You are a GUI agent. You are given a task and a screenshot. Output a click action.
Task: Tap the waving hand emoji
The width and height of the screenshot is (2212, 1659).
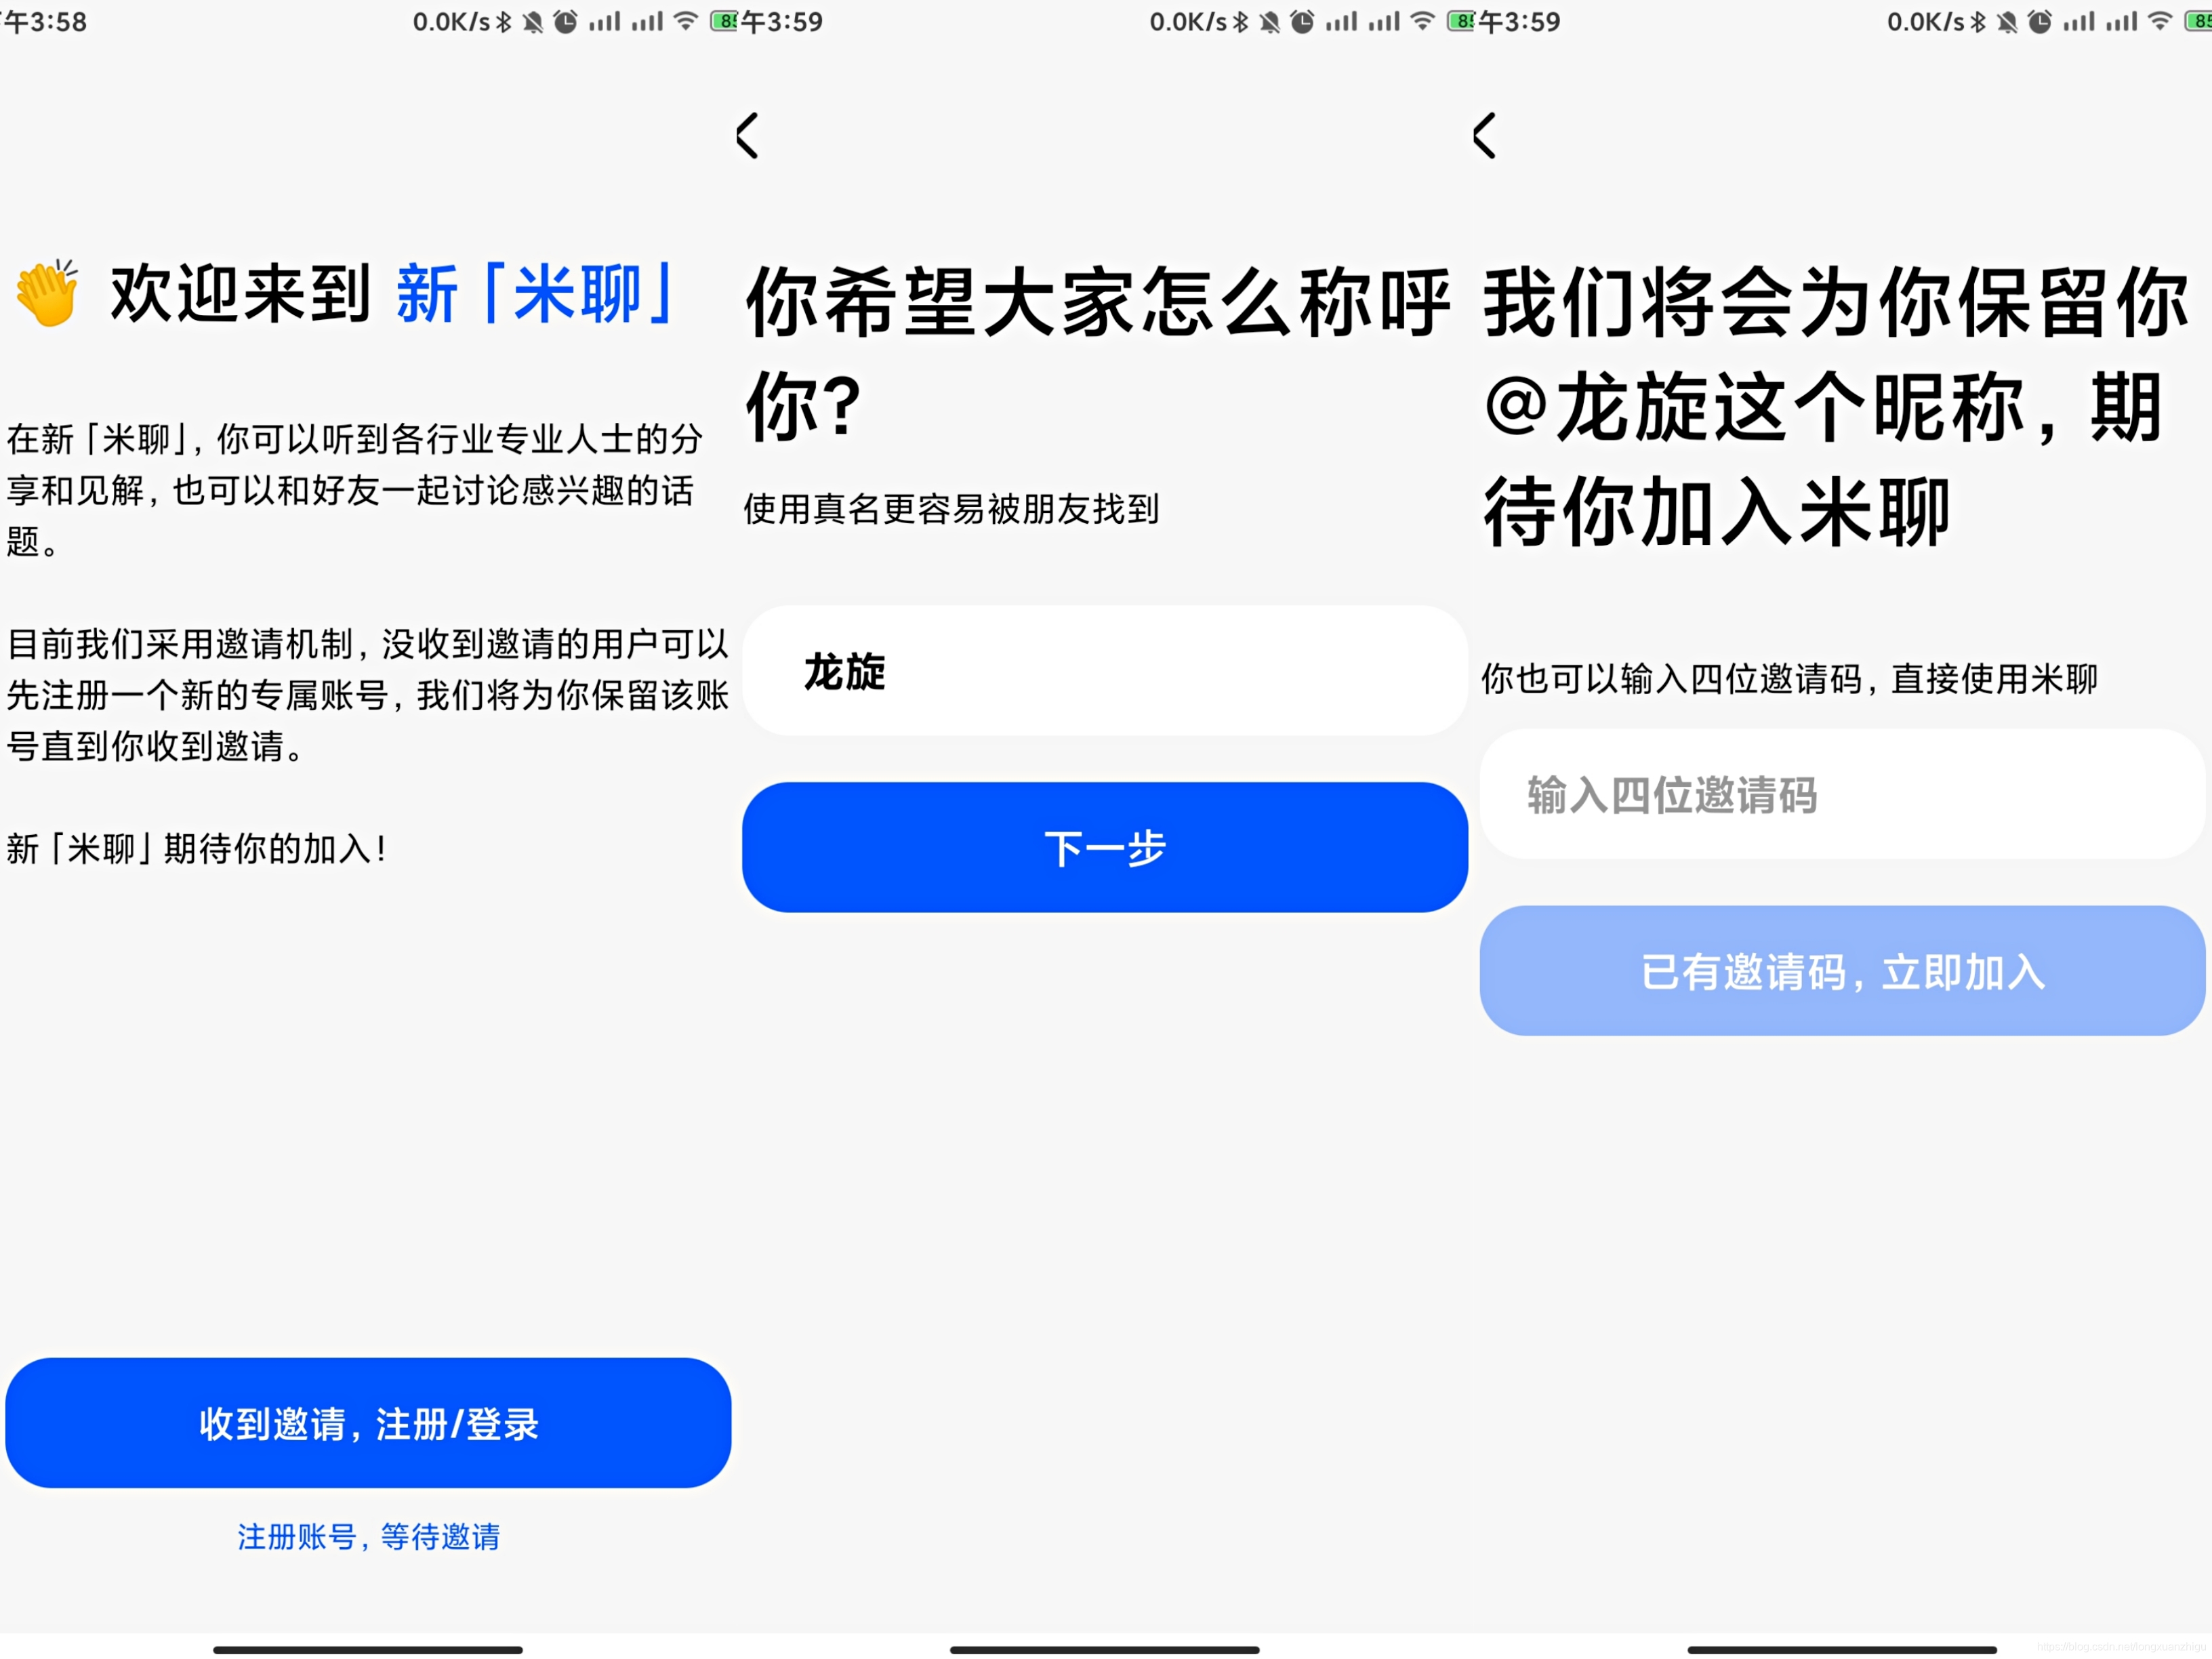pyautogui.click(x=47, y=293)
